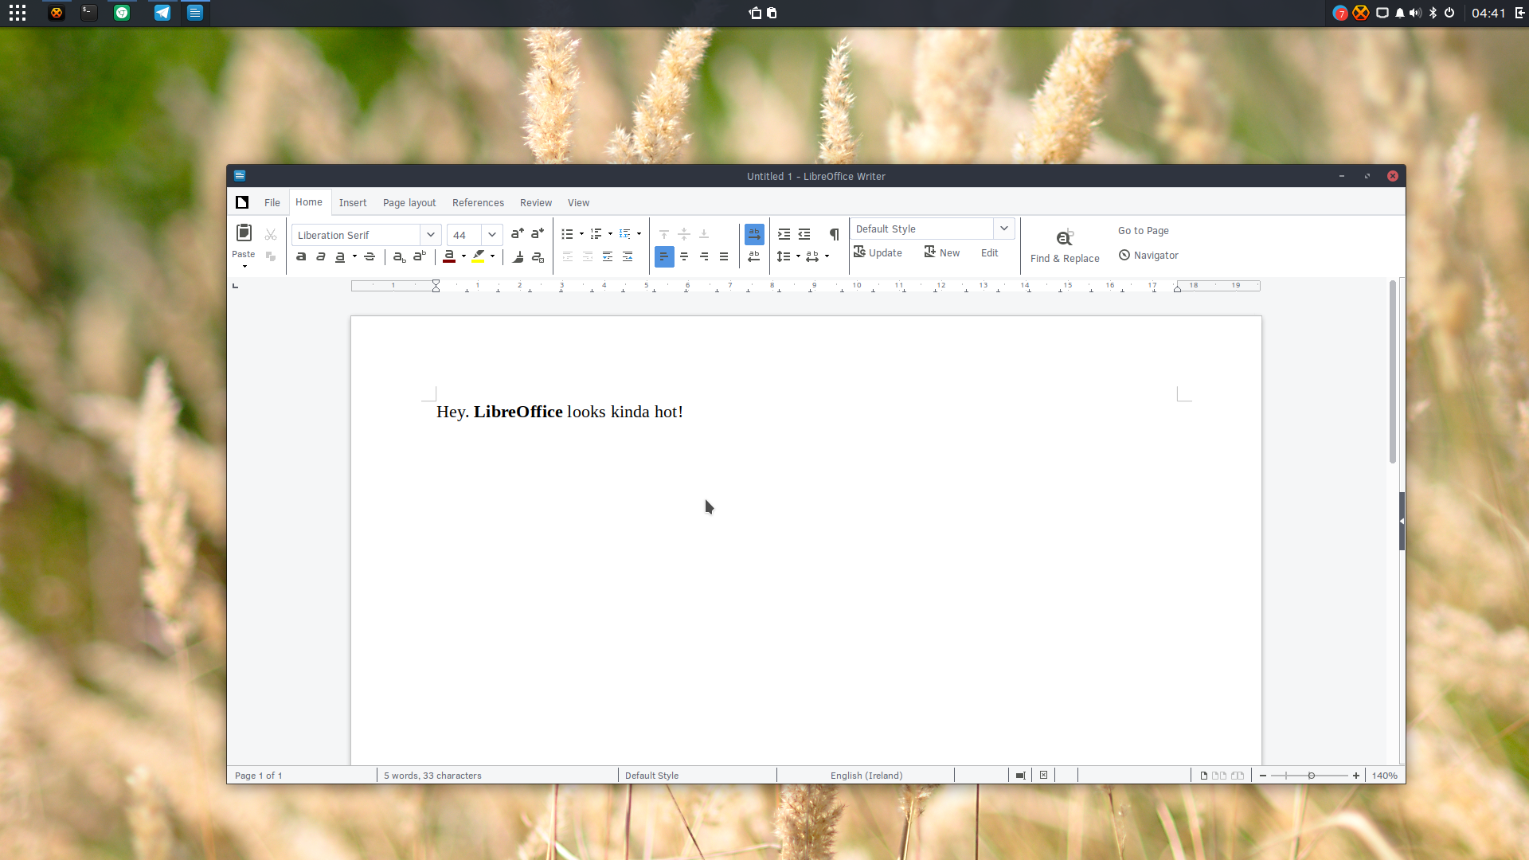Image resolution: width=1529 pixels, height=860 pixels.
Task: Right align the paragraph
Action: pyautogui.click(x=704, y=256)
